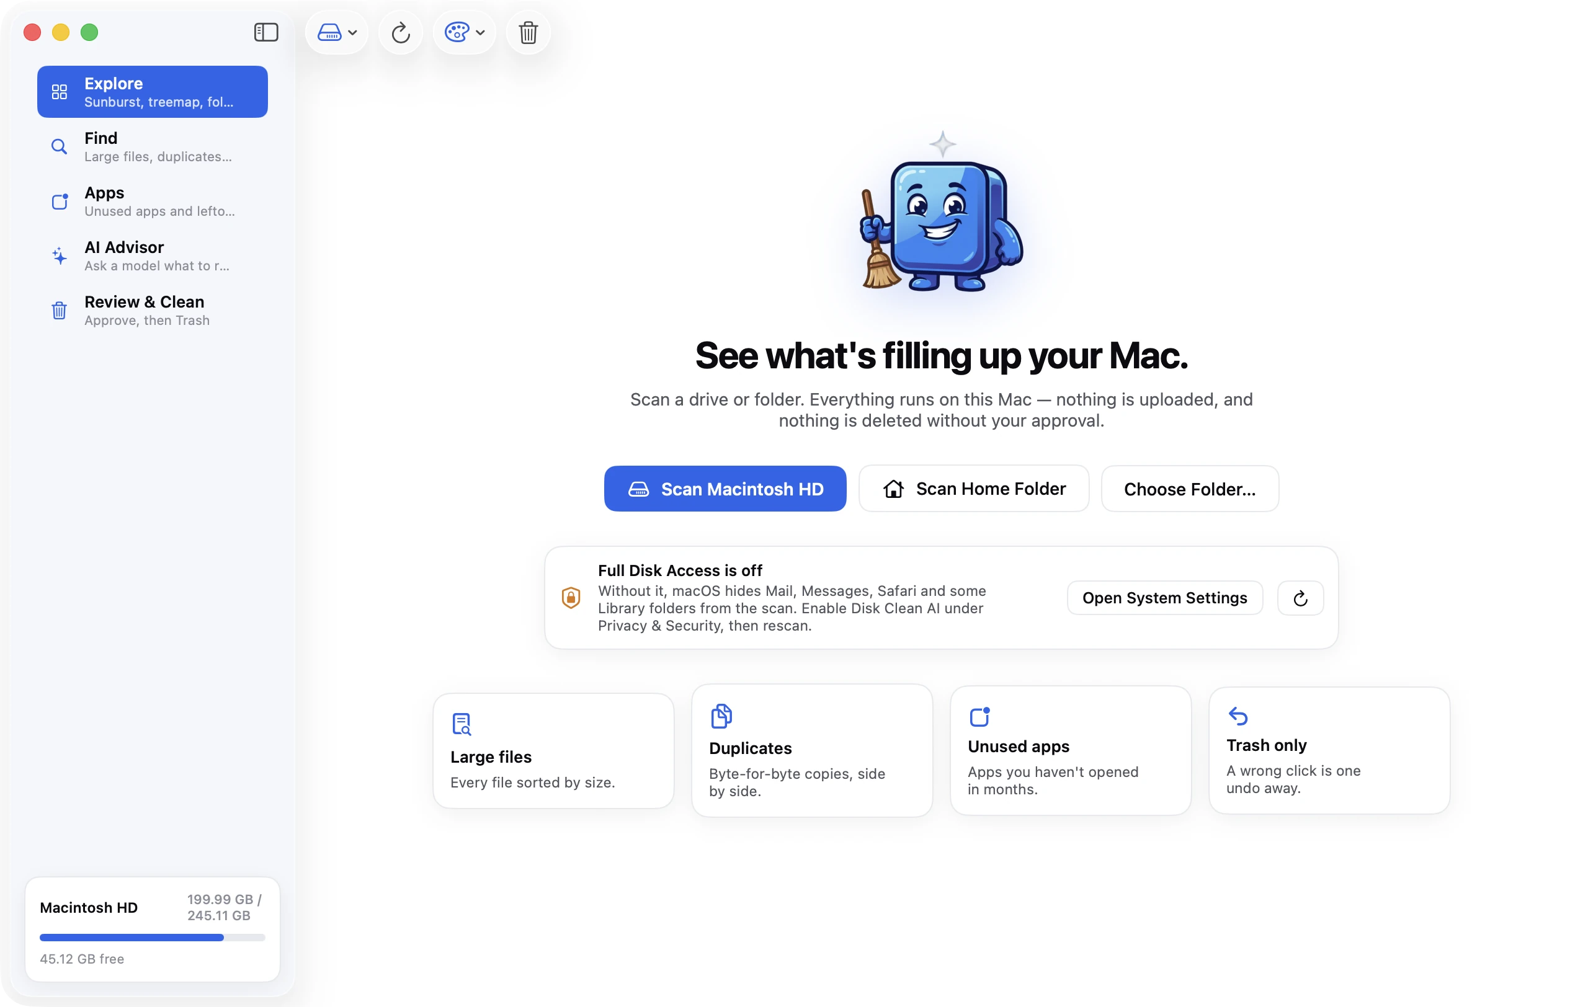Open the Duplicates card
The image size is (1588, 1007).
coord(812,751)
